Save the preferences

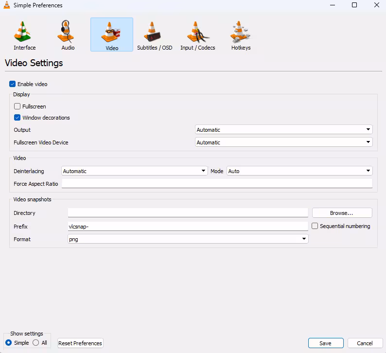[x=325, y=343]
